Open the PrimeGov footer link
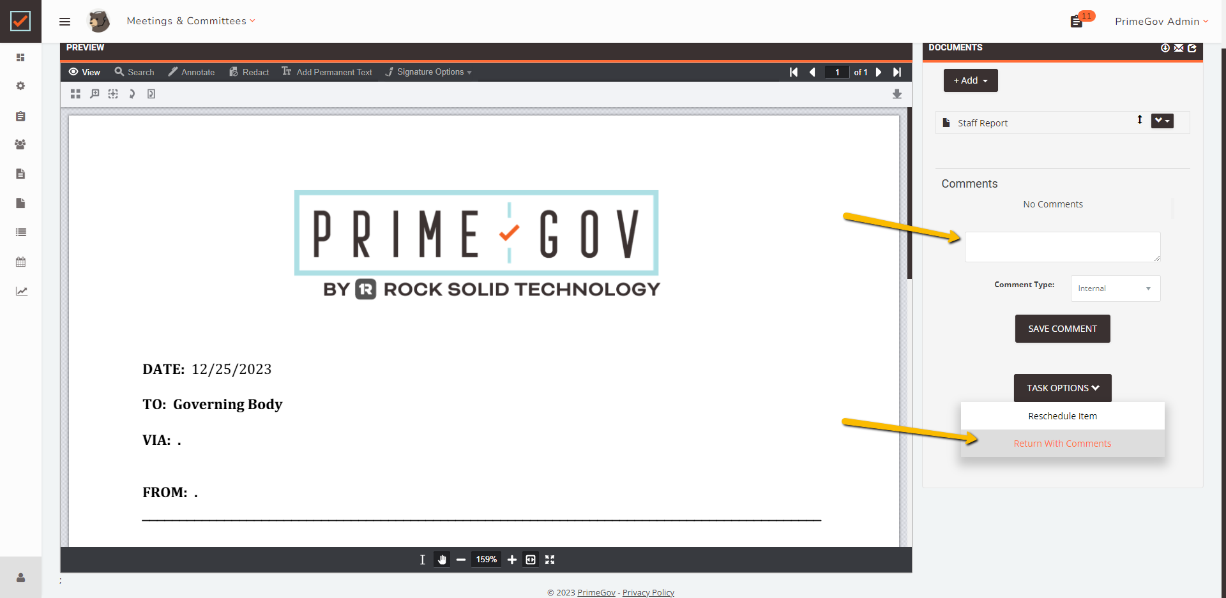This screenshot has height=598, width=1226. 596,592
